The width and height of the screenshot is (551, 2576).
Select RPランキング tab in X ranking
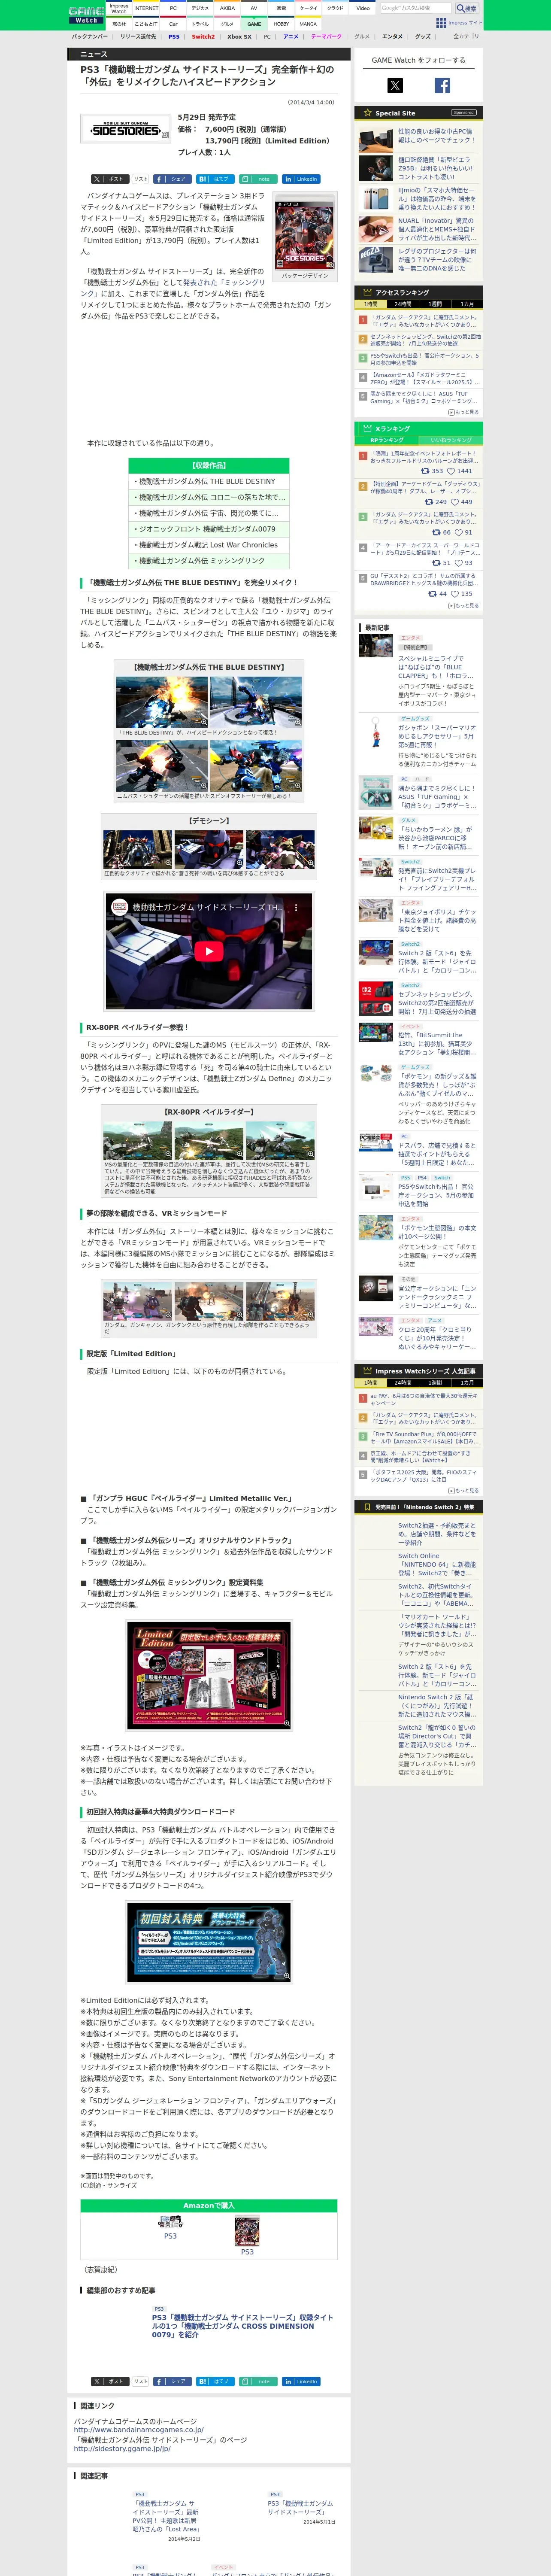(387, 440)
